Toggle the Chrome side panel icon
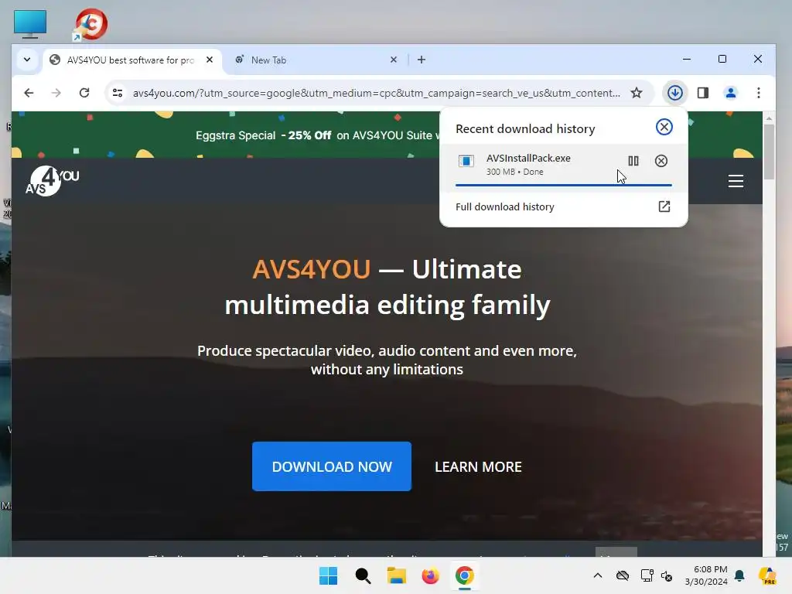 coord(702,93)
